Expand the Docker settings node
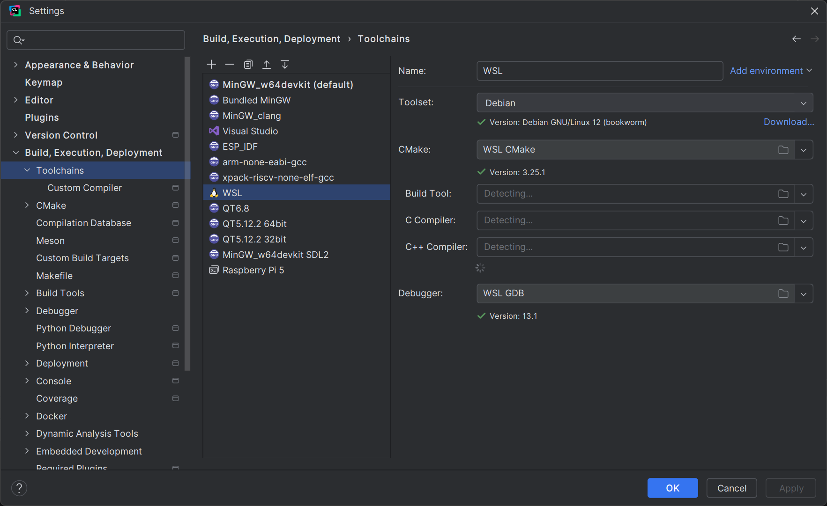827x506 pixels. coord(27,416)
